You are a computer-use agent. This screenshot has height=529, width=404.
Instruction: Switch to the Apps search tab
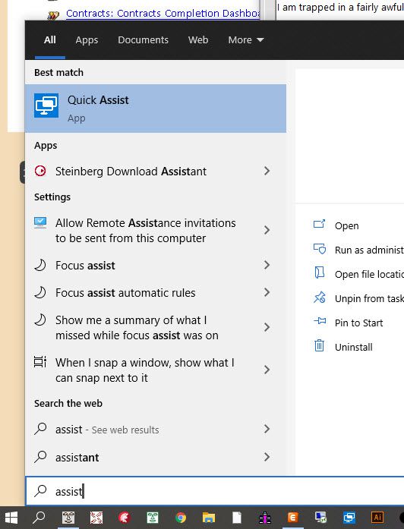(87, 39)
